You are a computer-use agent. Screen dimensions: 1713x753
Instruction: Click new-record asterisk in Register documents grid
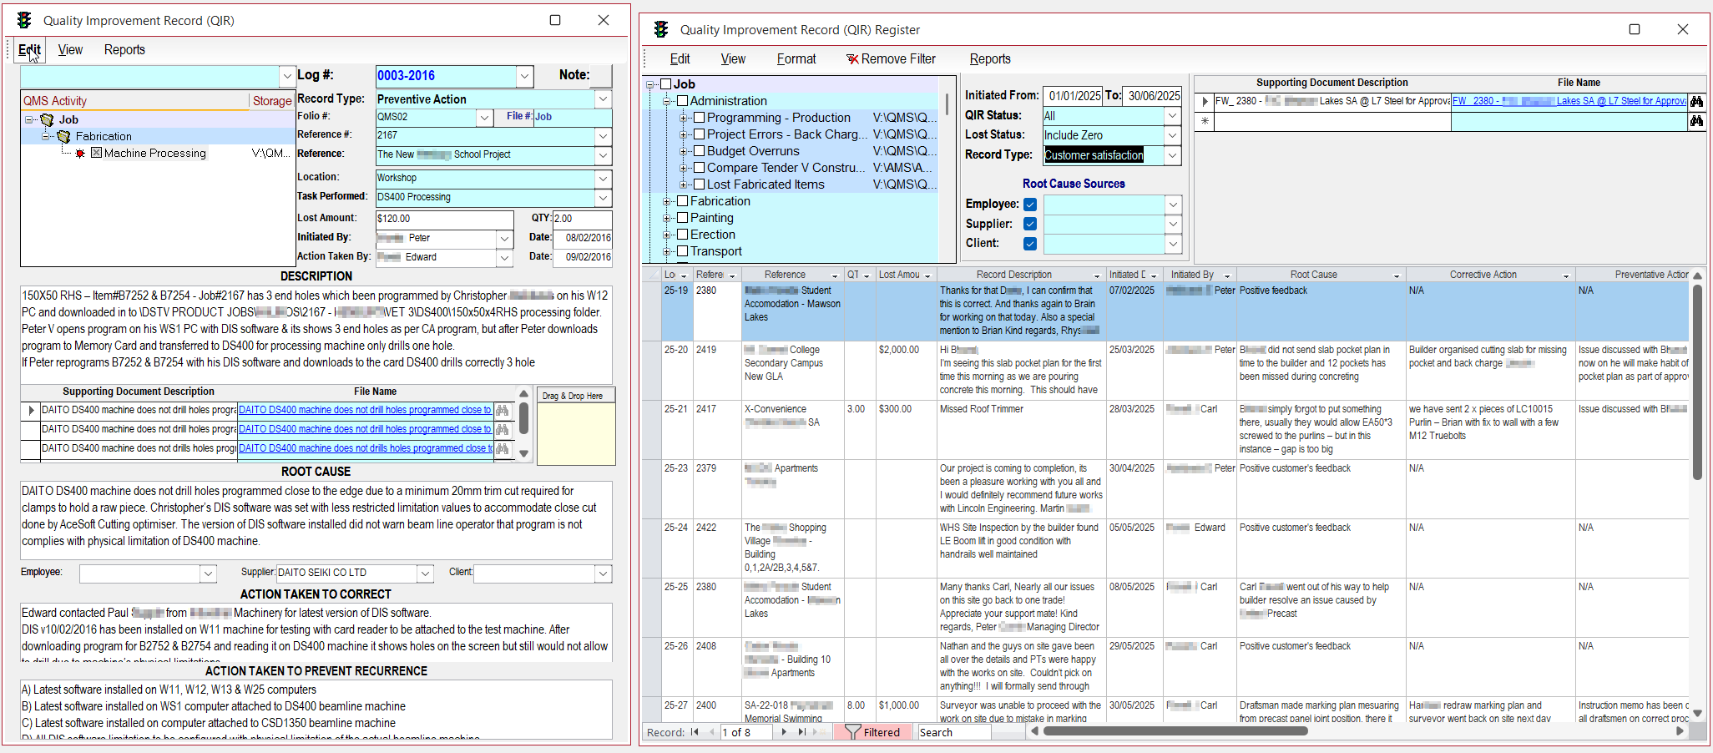click(x=1205, y=121)
